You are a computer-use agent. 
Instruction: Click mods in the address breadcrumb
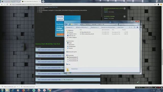click(x=99, y=24)
